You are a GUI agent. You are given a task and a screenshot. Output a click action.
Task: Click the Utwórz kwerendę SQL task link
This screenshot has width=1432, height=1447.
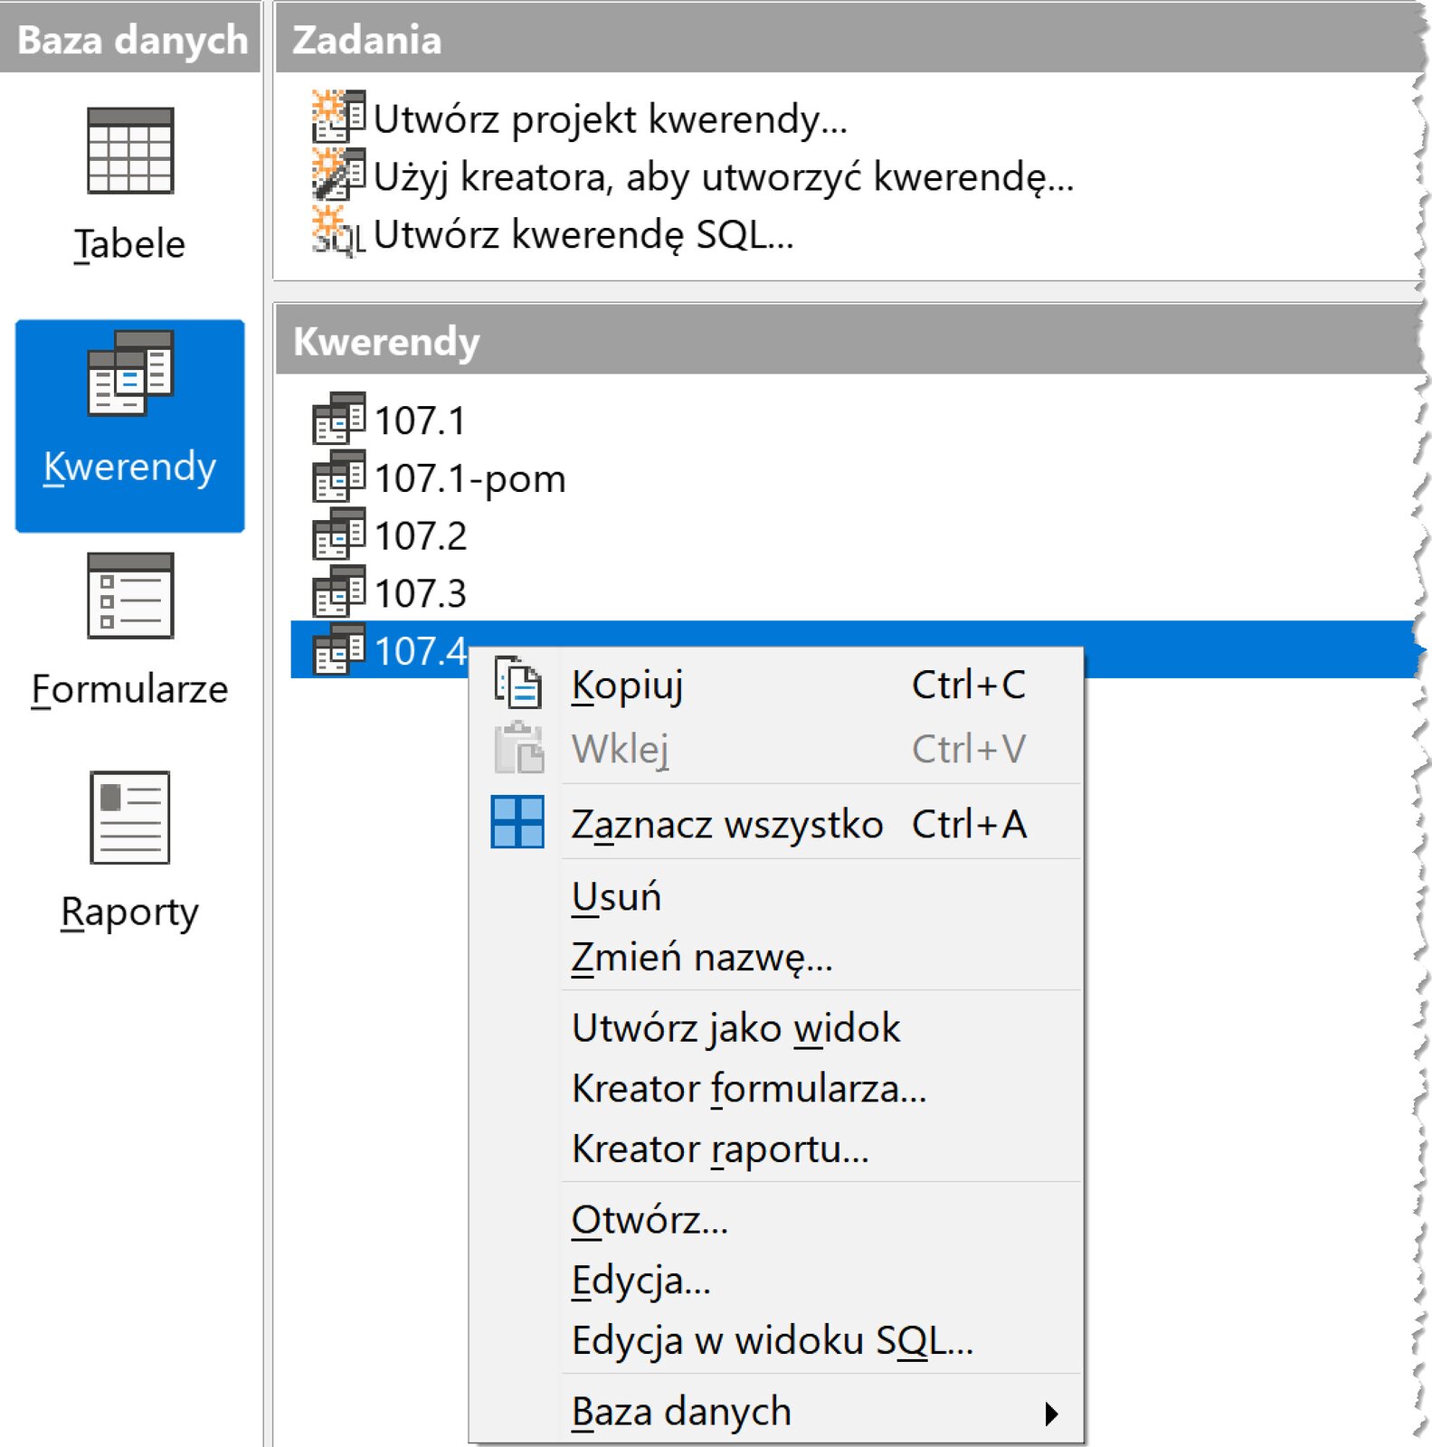click(x=583, y=234)
